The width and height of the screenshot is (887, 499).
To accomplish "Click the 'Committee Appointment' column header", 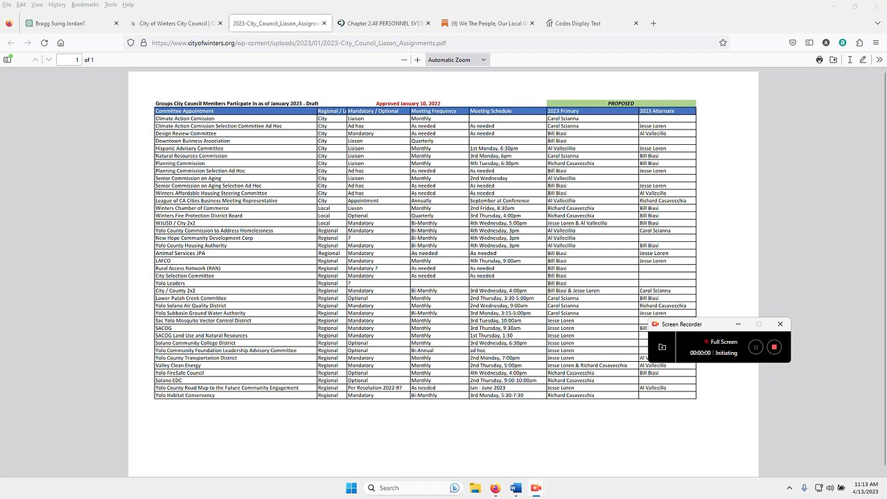I will click(x=236, y=111).
